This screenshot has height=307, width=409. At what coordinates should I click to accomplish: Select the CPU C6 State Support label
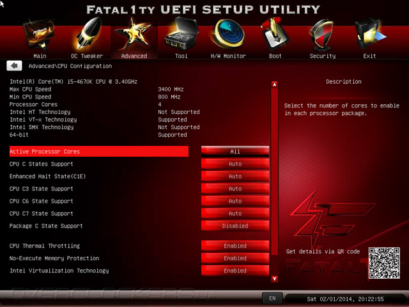click(x=41, y=201)
